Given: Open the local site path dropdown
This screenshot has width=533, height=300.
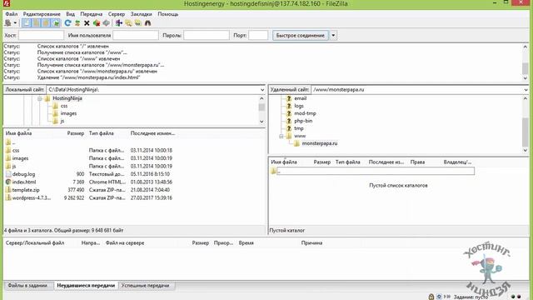Looking at the screenshot, I should click(x=262, y=90).
